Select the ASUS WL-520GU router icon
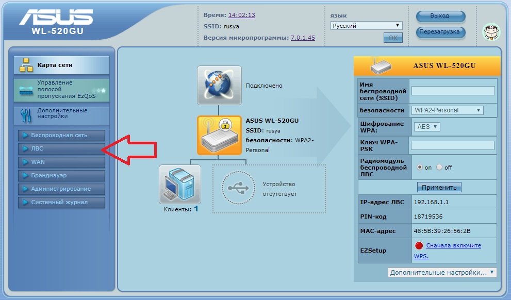 point(219,135)
